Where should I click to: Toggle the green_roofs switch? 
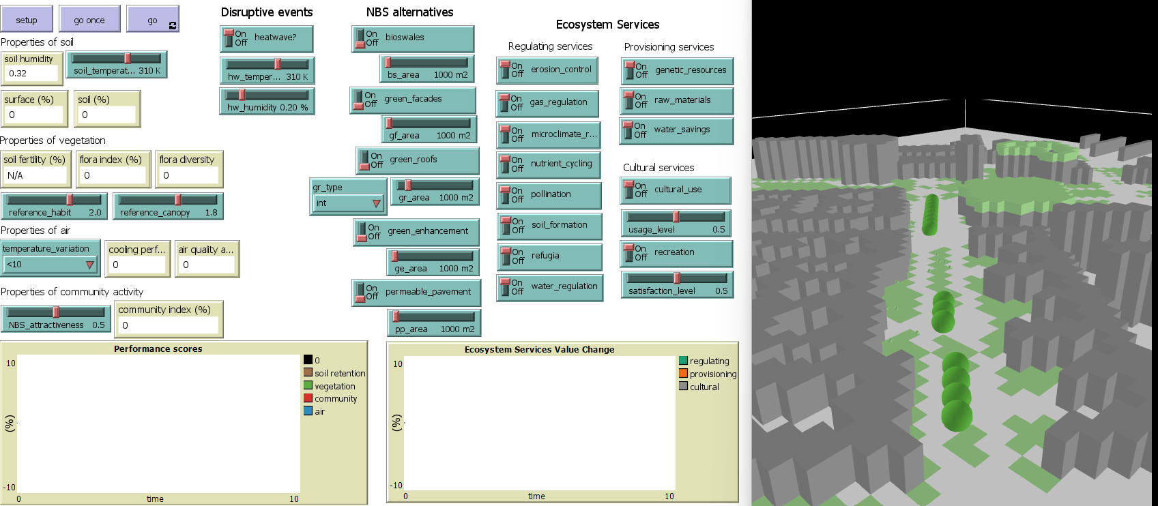[418, 161]
